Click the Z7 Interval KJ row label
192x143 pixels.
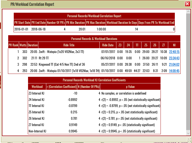pyautogui.click(x=36, y=125)
